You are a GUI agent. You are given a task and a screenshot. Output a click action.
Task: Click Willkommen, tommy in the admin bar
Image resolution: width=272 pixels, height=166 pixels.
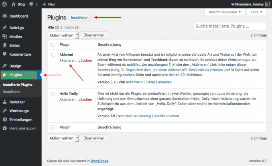coord(248,4)
